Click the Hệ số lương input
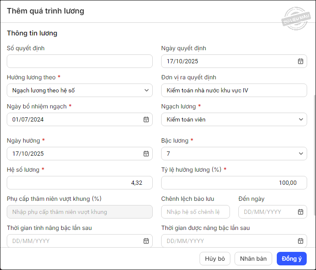 [80, 183]
